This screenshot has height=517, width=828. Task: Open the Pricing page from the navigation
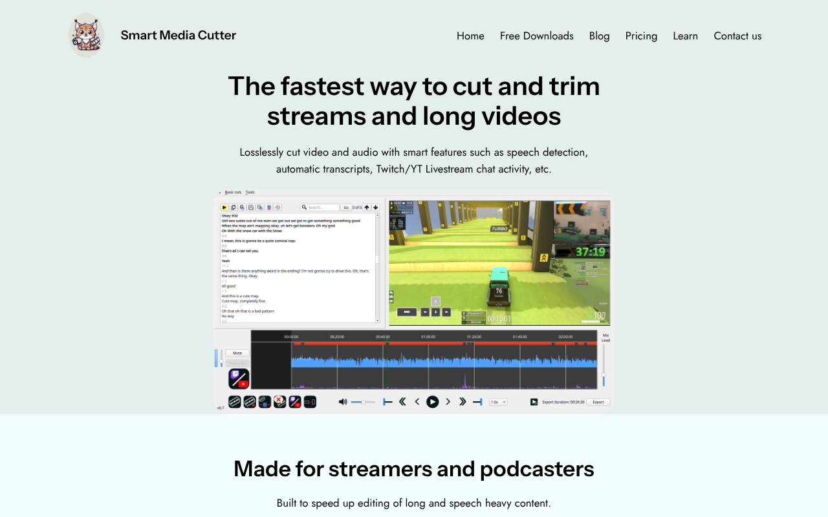tap(641, 36)
